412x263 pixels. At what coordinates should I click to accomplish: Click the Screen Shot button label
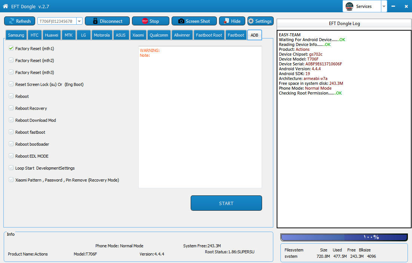pos(198,21)
